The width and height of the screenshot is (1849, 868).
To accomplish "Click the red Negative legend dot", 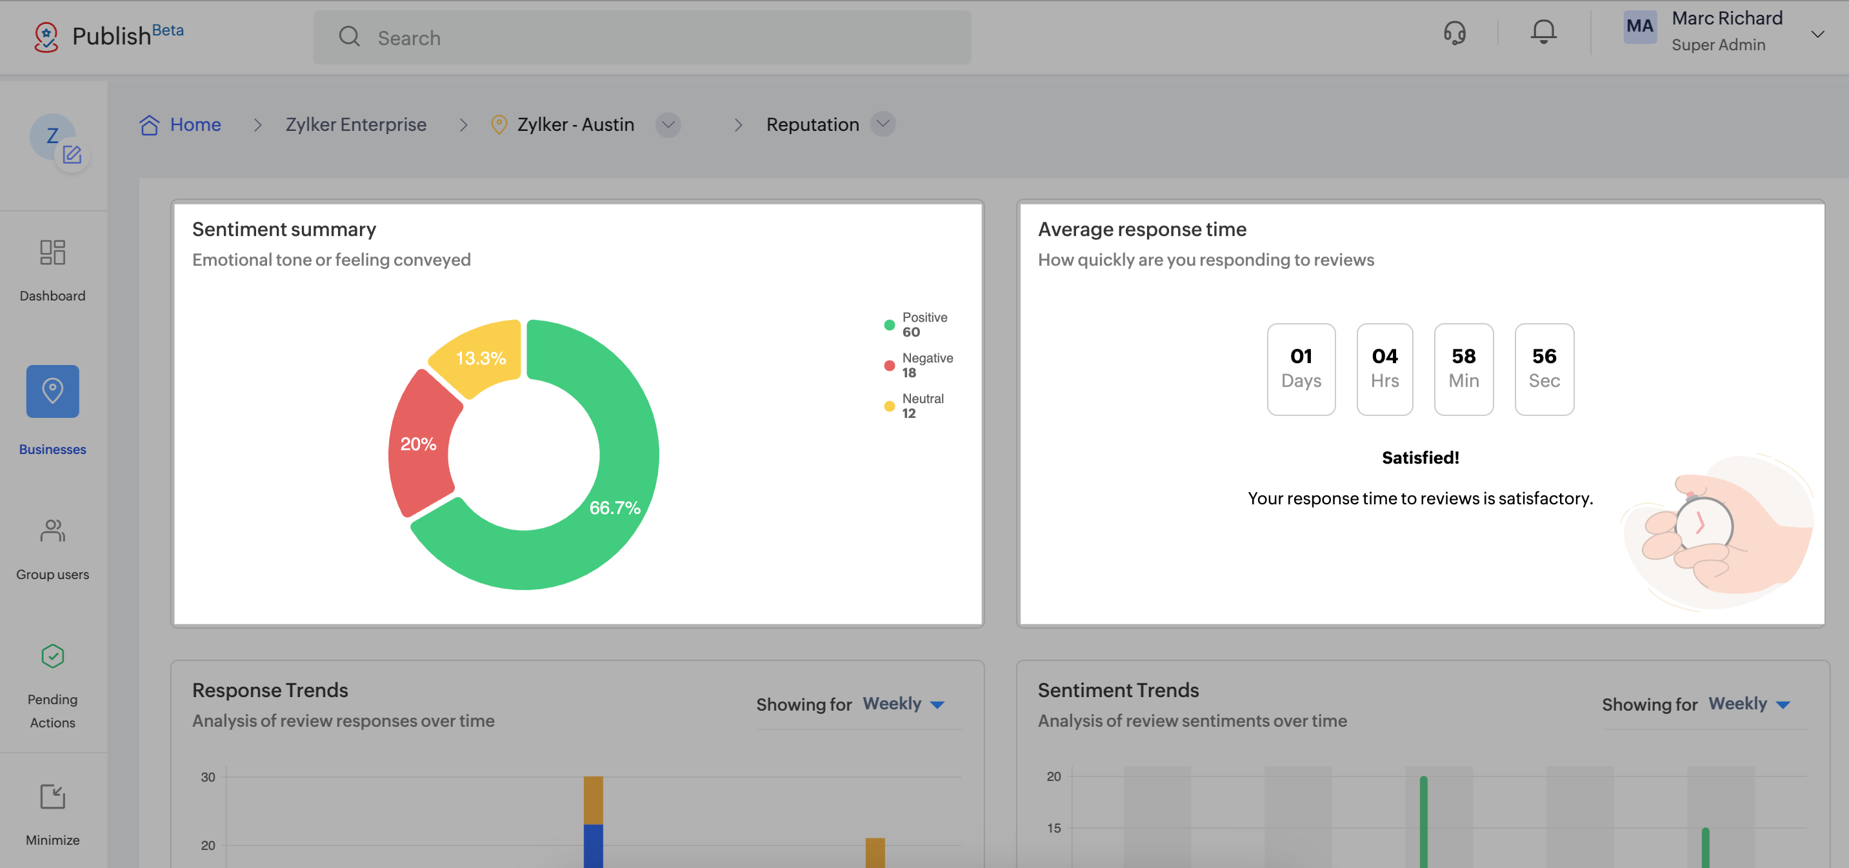I will pos(889,366).
